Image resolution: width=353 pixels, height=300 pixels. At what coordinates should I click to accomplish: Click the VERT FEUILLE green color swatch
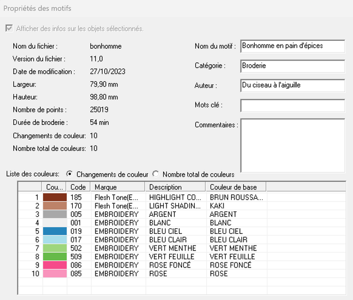(54, 257)
